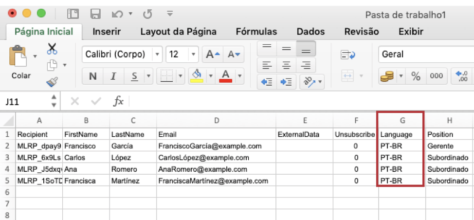Select the Format Painter brush icon
Screen dimensions: 474x220
pos(52,82)
